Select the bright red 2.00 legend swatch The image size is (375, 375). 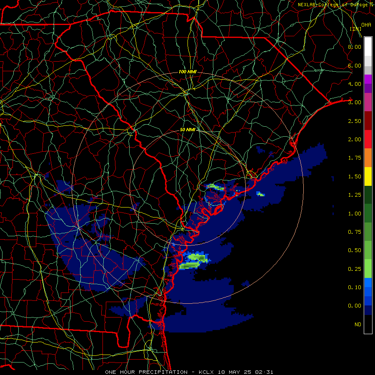(368, 139)
